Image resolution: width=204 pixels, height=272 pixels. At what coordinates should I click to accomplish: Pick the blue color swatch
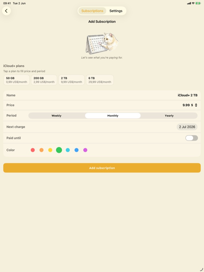[77, 150]
